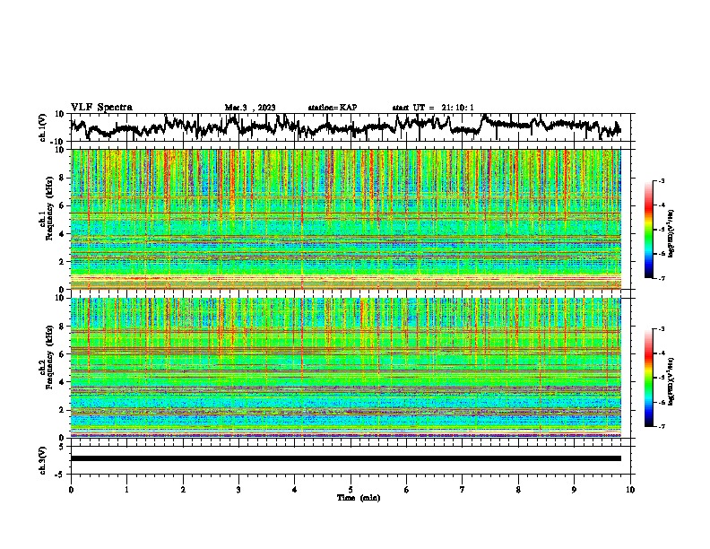Click the "4" kHz tick on ch.2 spectrogram
The image size is (710, 549).
62,382
